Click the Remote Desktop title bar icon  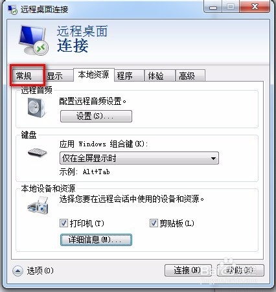(12, 10)
